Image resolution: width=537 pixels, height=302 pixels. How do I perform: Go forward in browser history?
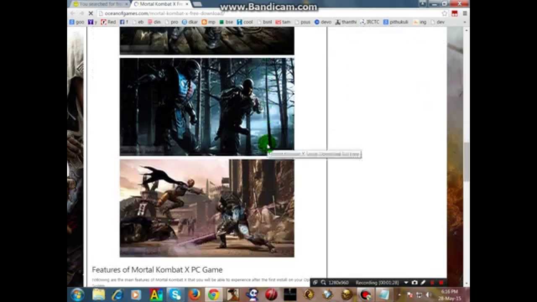tap(82, 13)
